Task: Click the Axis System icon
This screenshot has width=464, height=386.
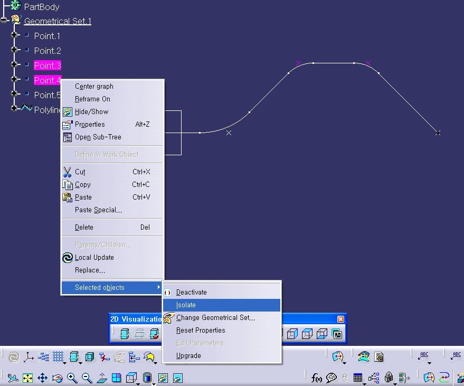Action: [29, 357]
